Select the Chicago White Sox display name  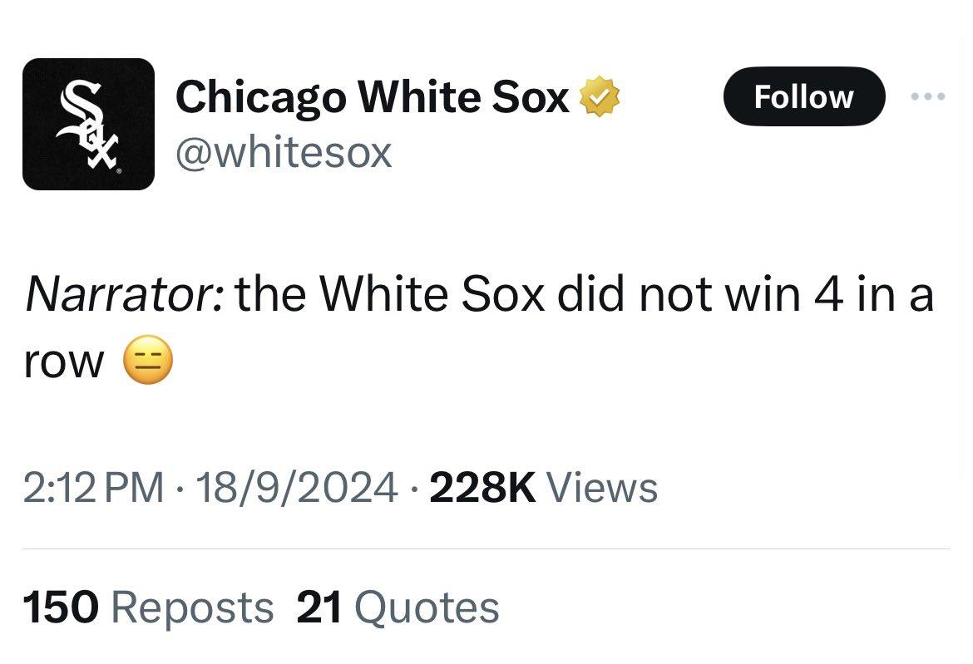pyautogui.click(x=374, y=96)
